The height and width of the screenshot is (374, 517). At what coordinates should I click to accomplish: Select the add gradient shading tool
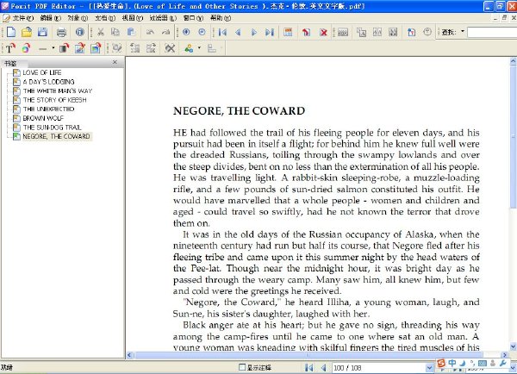tap(65, 48)
